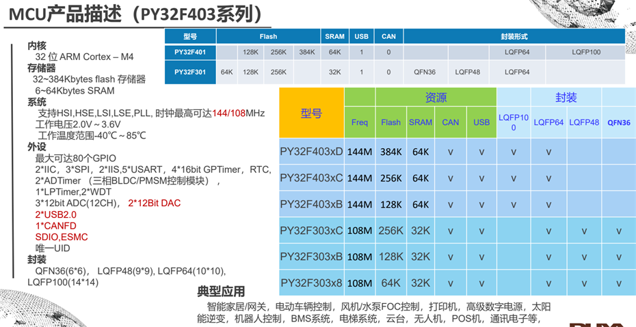Image resolution: width=636 pixels, height=327 pixels.
Task: Select the Freq column header
Action: (360, 122)
